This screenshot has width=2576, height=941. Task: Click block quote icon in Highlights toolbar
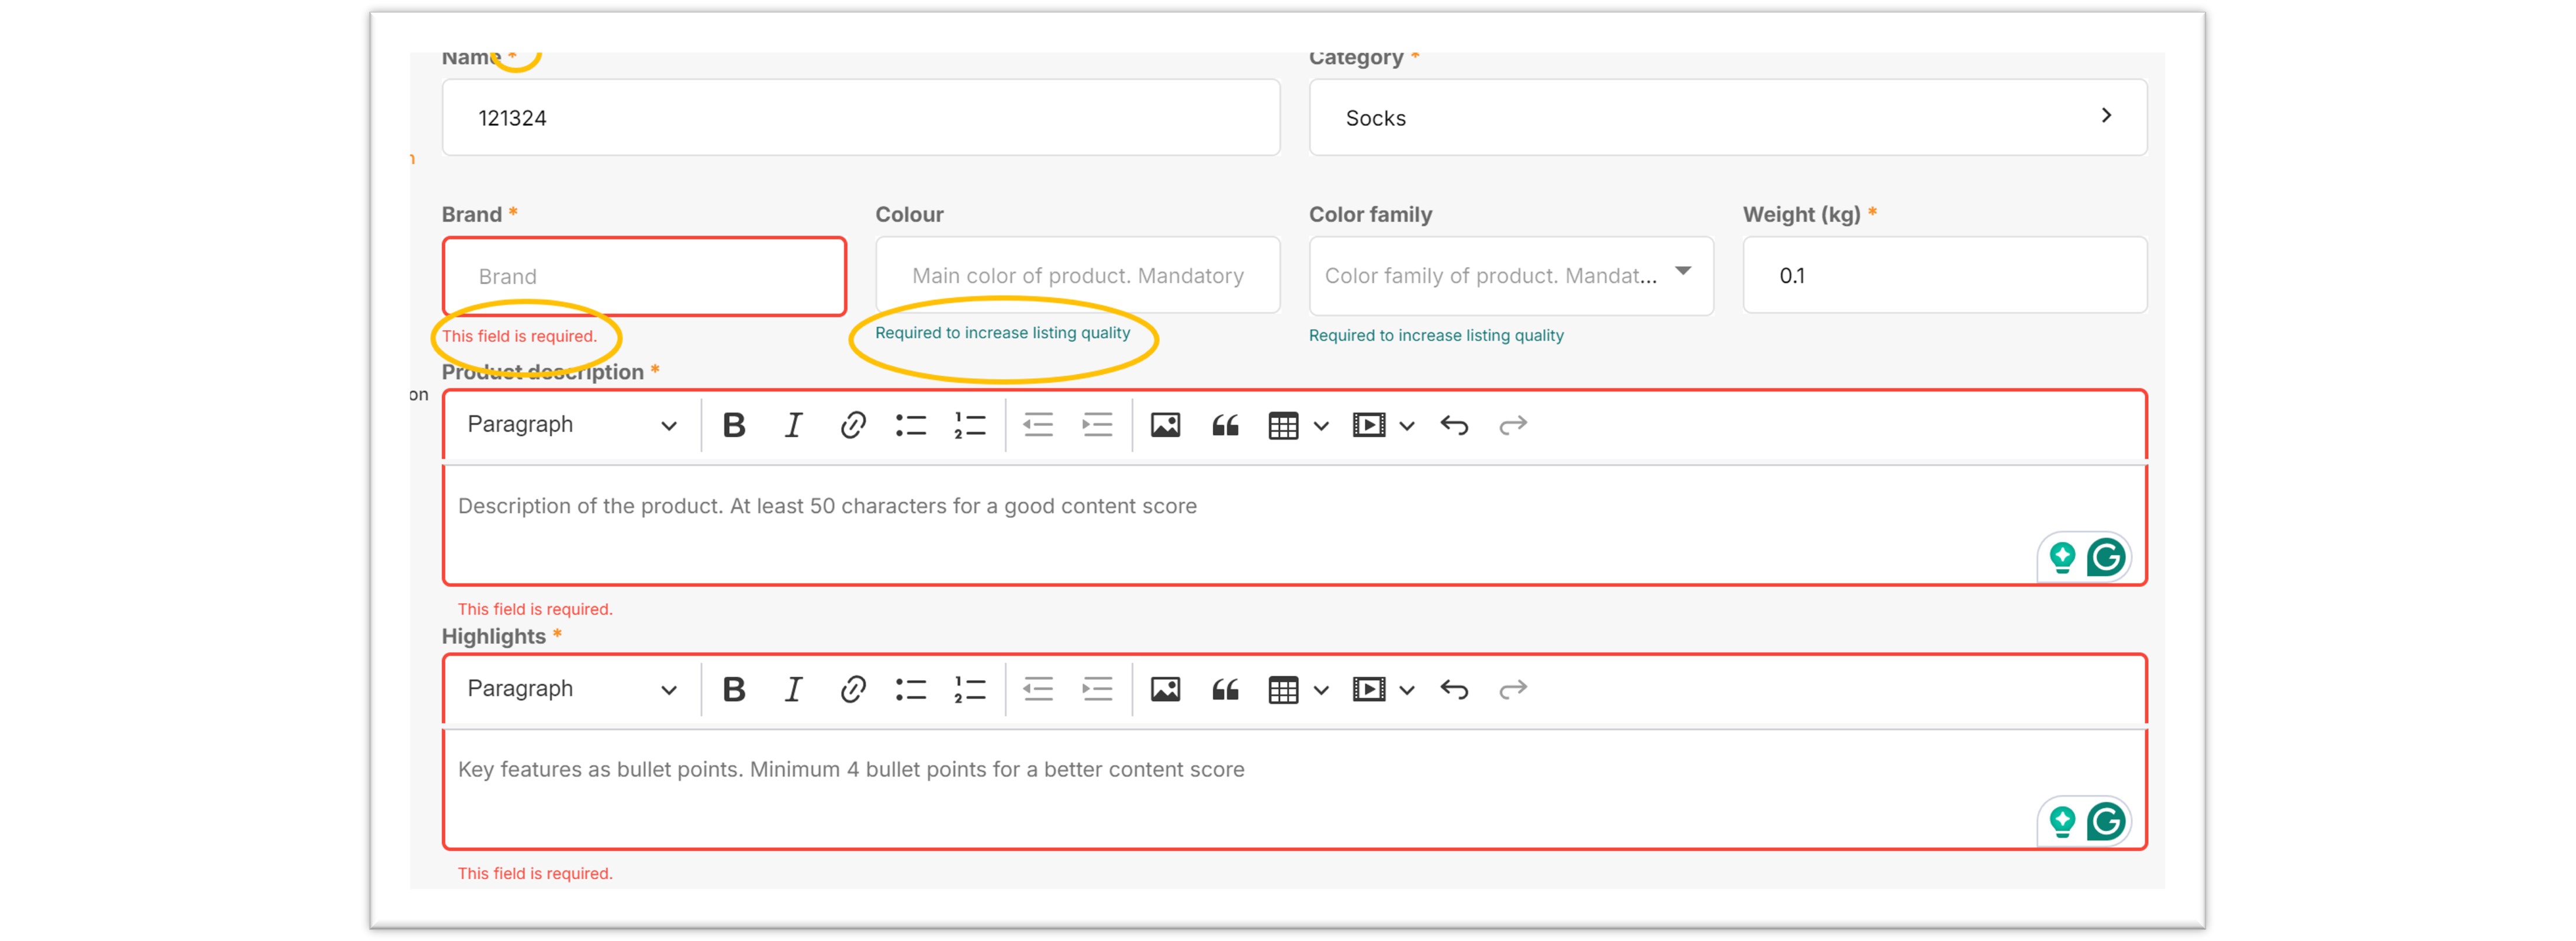click(x=1225, y=689)
